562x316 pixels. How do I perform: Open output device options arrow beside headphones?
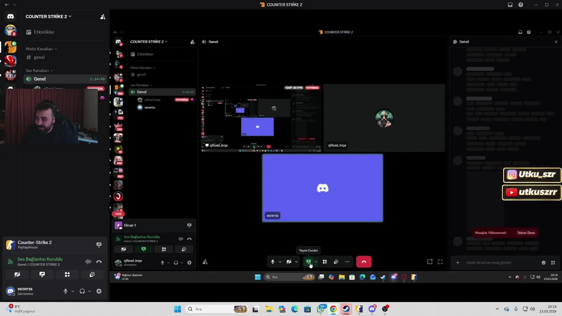(x=90, y=291)
